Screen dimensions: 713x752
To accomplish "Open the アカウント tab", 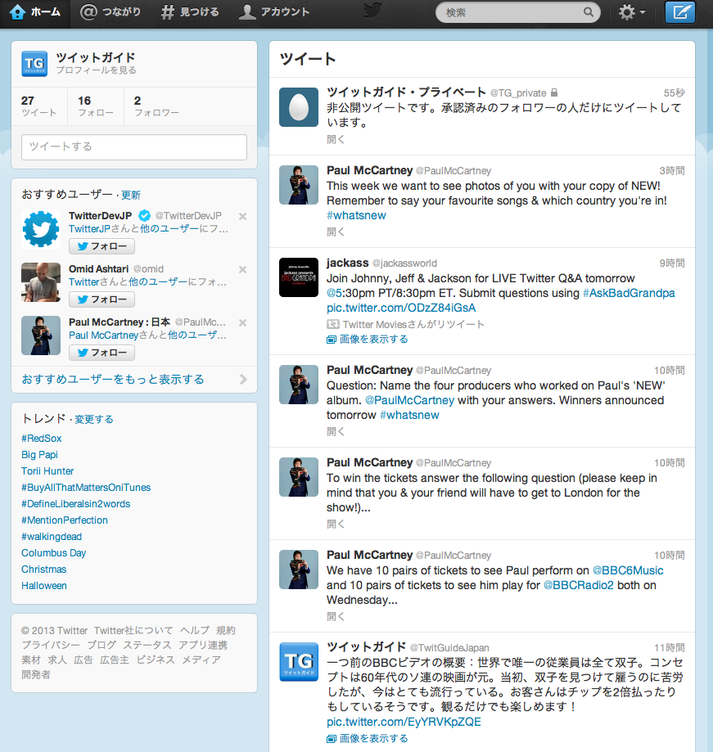I will pos(274,12).
